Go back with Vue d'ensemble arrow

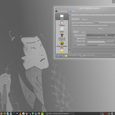[x=56, y=11]
